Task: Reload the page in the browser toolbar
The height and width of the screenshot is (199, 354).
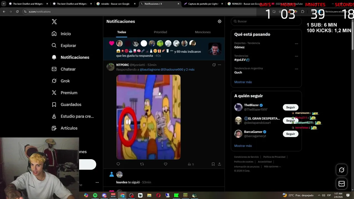Action: (17, 12)
